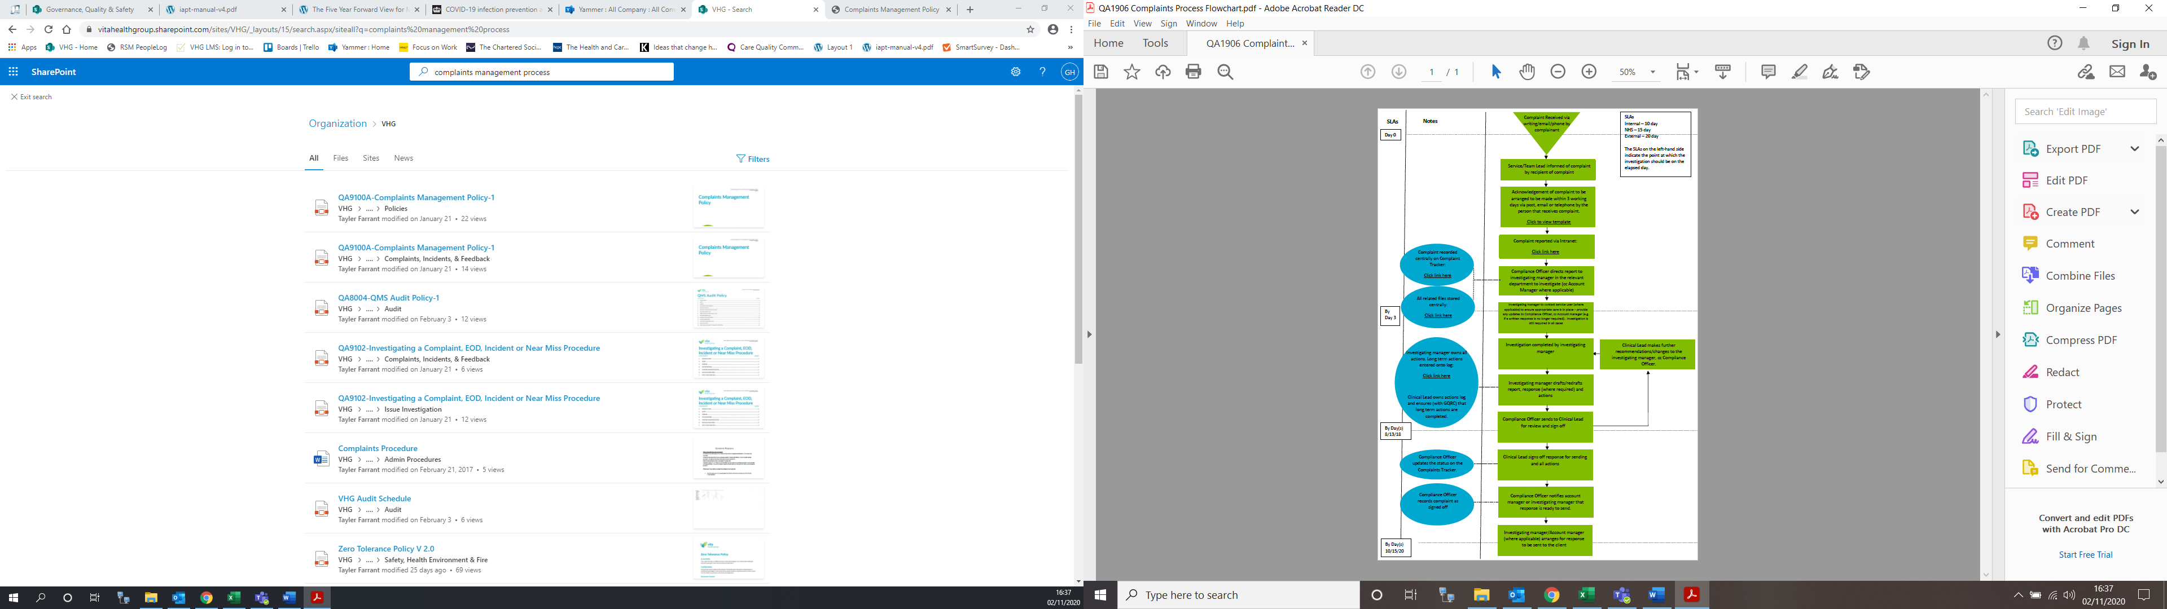Open Acrobat notifications bell

tap(2083, 44)
